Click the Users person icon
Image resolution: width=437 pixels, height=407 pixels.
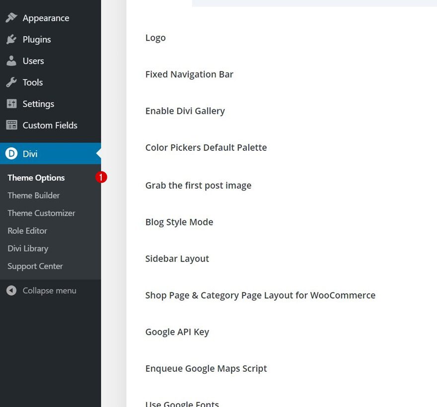pos(11,61)
